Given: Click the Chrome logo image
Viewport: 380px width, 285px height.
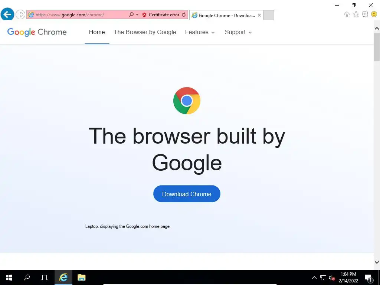Looking at the screenshot, I should 187,101.
